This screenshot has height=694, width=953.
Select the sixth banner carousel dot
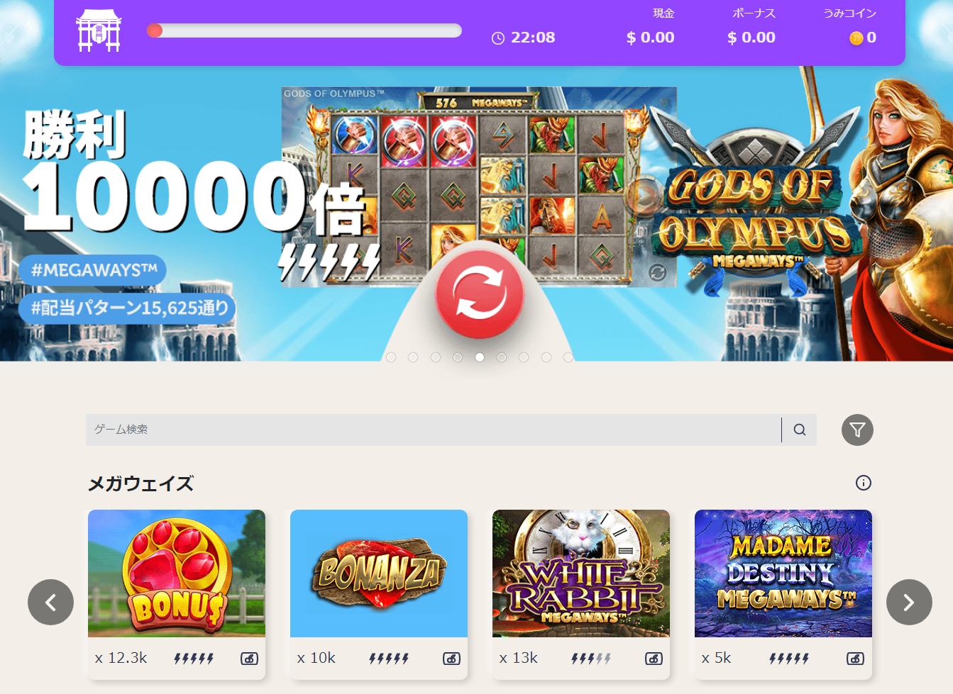tap(502, 357)
